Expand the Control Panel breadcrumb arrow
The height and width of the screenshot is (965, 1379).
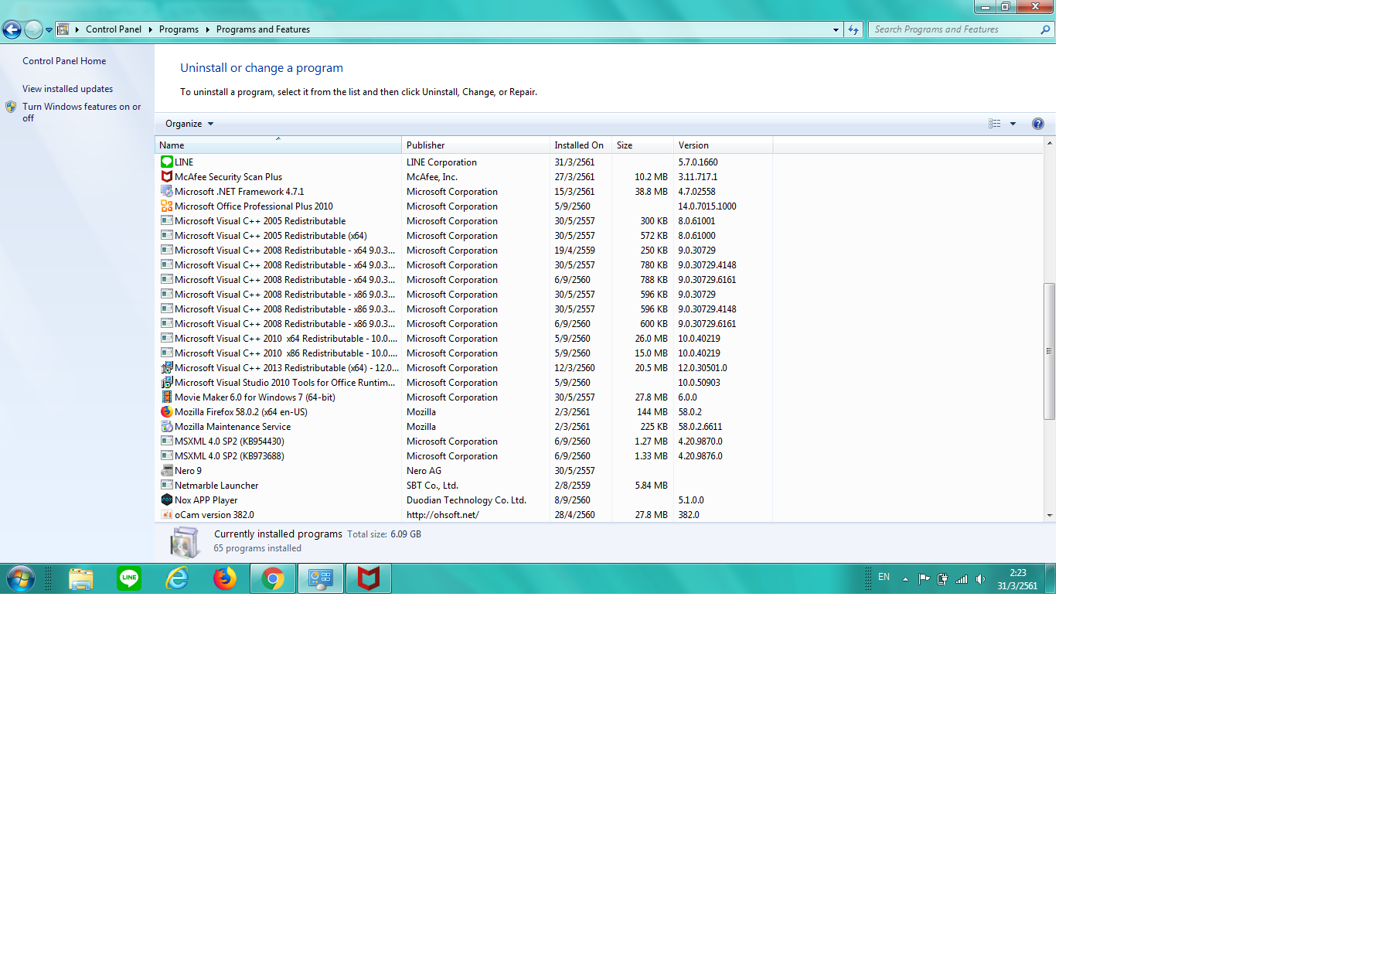click(x=150, y=29)
